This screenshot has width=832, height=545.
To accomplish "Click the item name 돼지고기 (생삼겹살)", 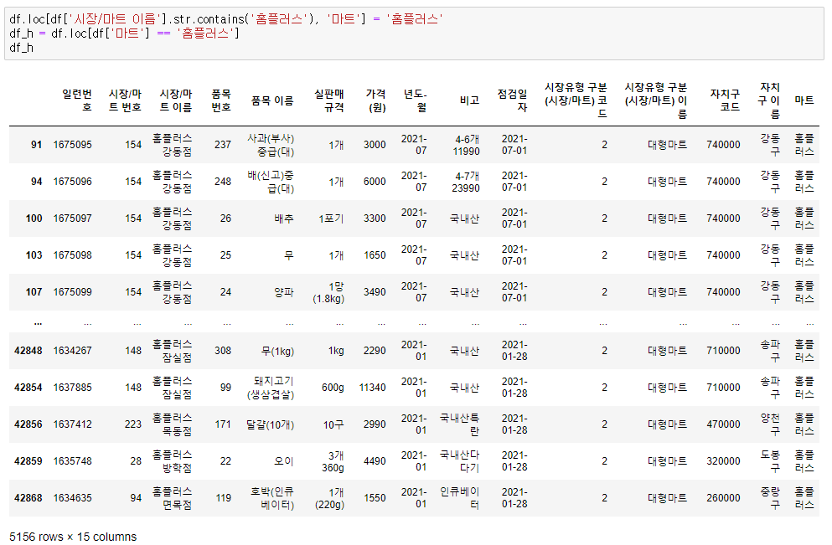I will pyautogui.click(x=271, y=388).
